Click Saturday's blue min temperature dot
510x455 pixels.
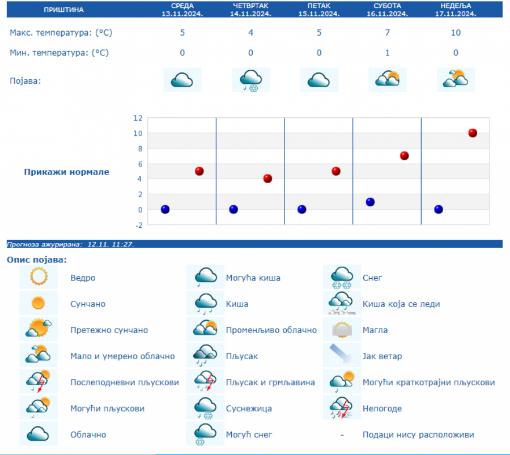point(370,202)
